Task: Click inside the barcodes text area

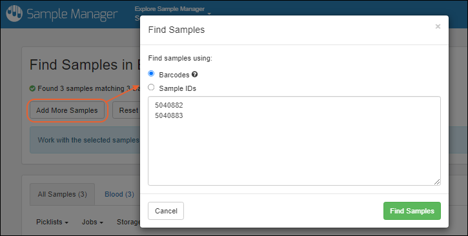Action: [294, 141]
